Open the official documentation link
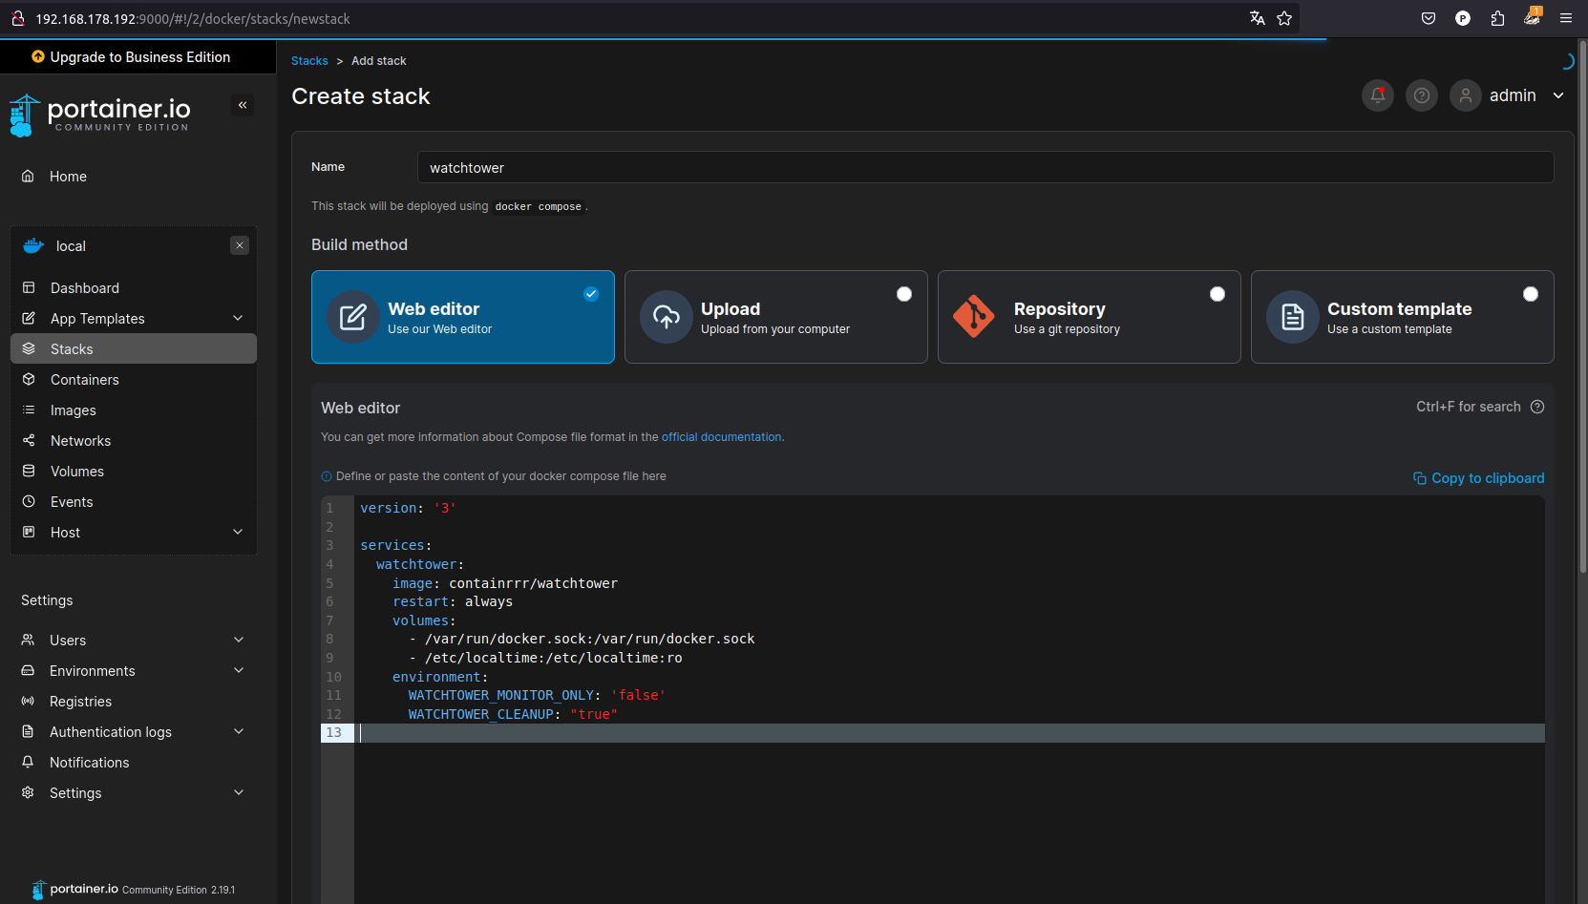Viewport: 1588px width, 904px height. pyautogui.click(x=721, y=437)
